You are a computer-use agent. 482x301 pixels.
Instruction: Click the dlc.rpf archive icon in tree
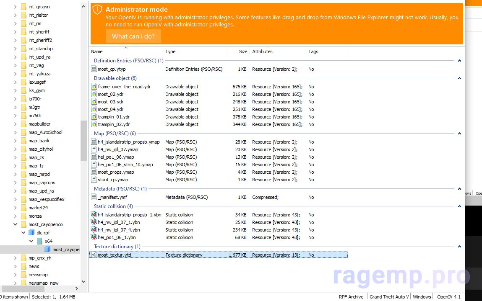tap(31, 233)
